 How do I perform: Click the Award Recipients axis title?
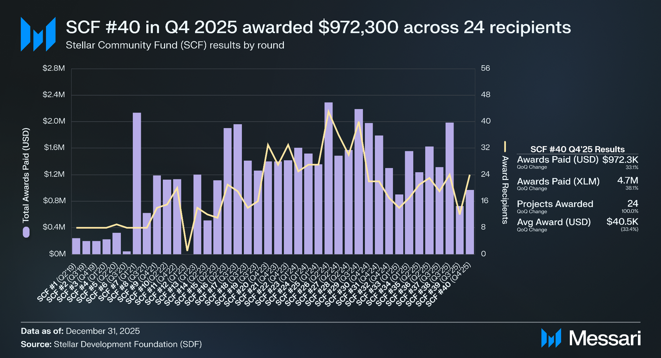pos(505,189)
